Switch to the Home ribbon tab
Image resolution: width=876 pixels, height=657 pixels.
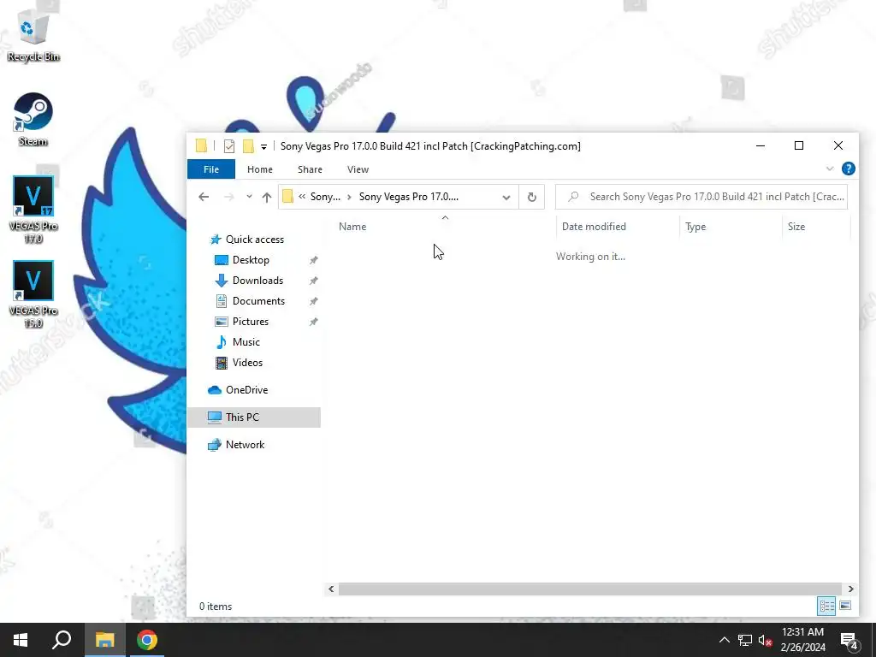[260, 169]
